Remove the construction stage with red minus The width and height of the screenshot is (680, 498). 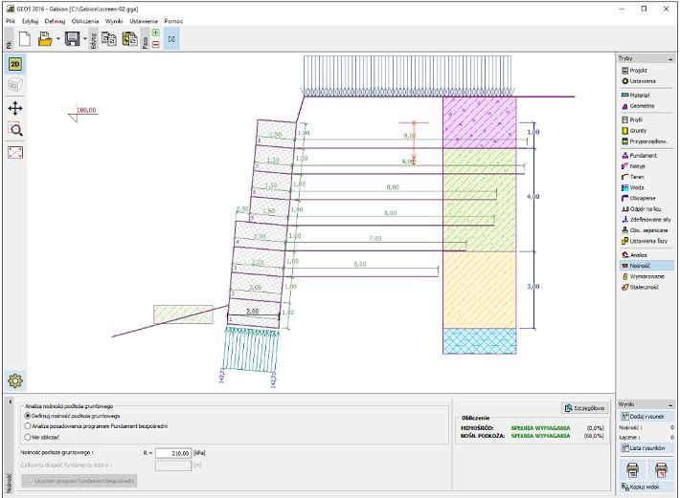coord(156,44)
